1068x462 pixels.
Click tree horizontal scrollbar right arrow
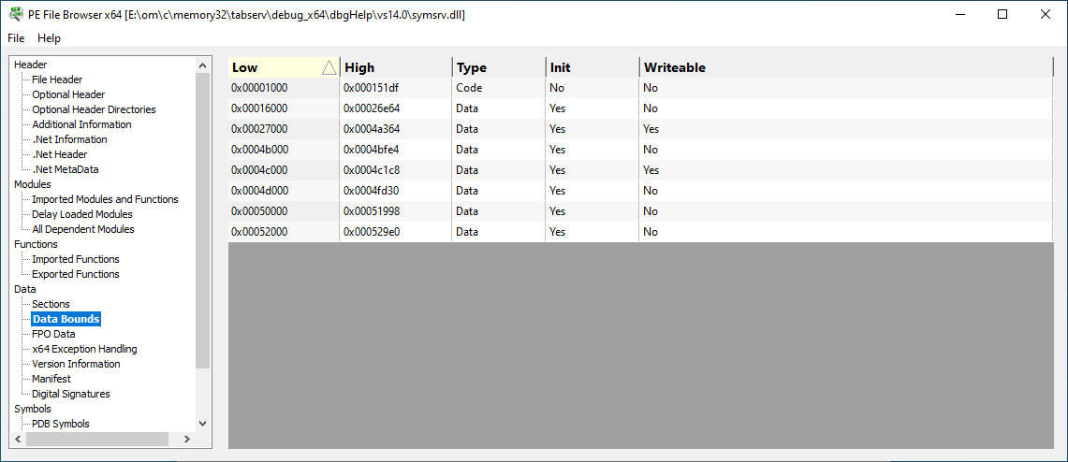pos(187,440)
